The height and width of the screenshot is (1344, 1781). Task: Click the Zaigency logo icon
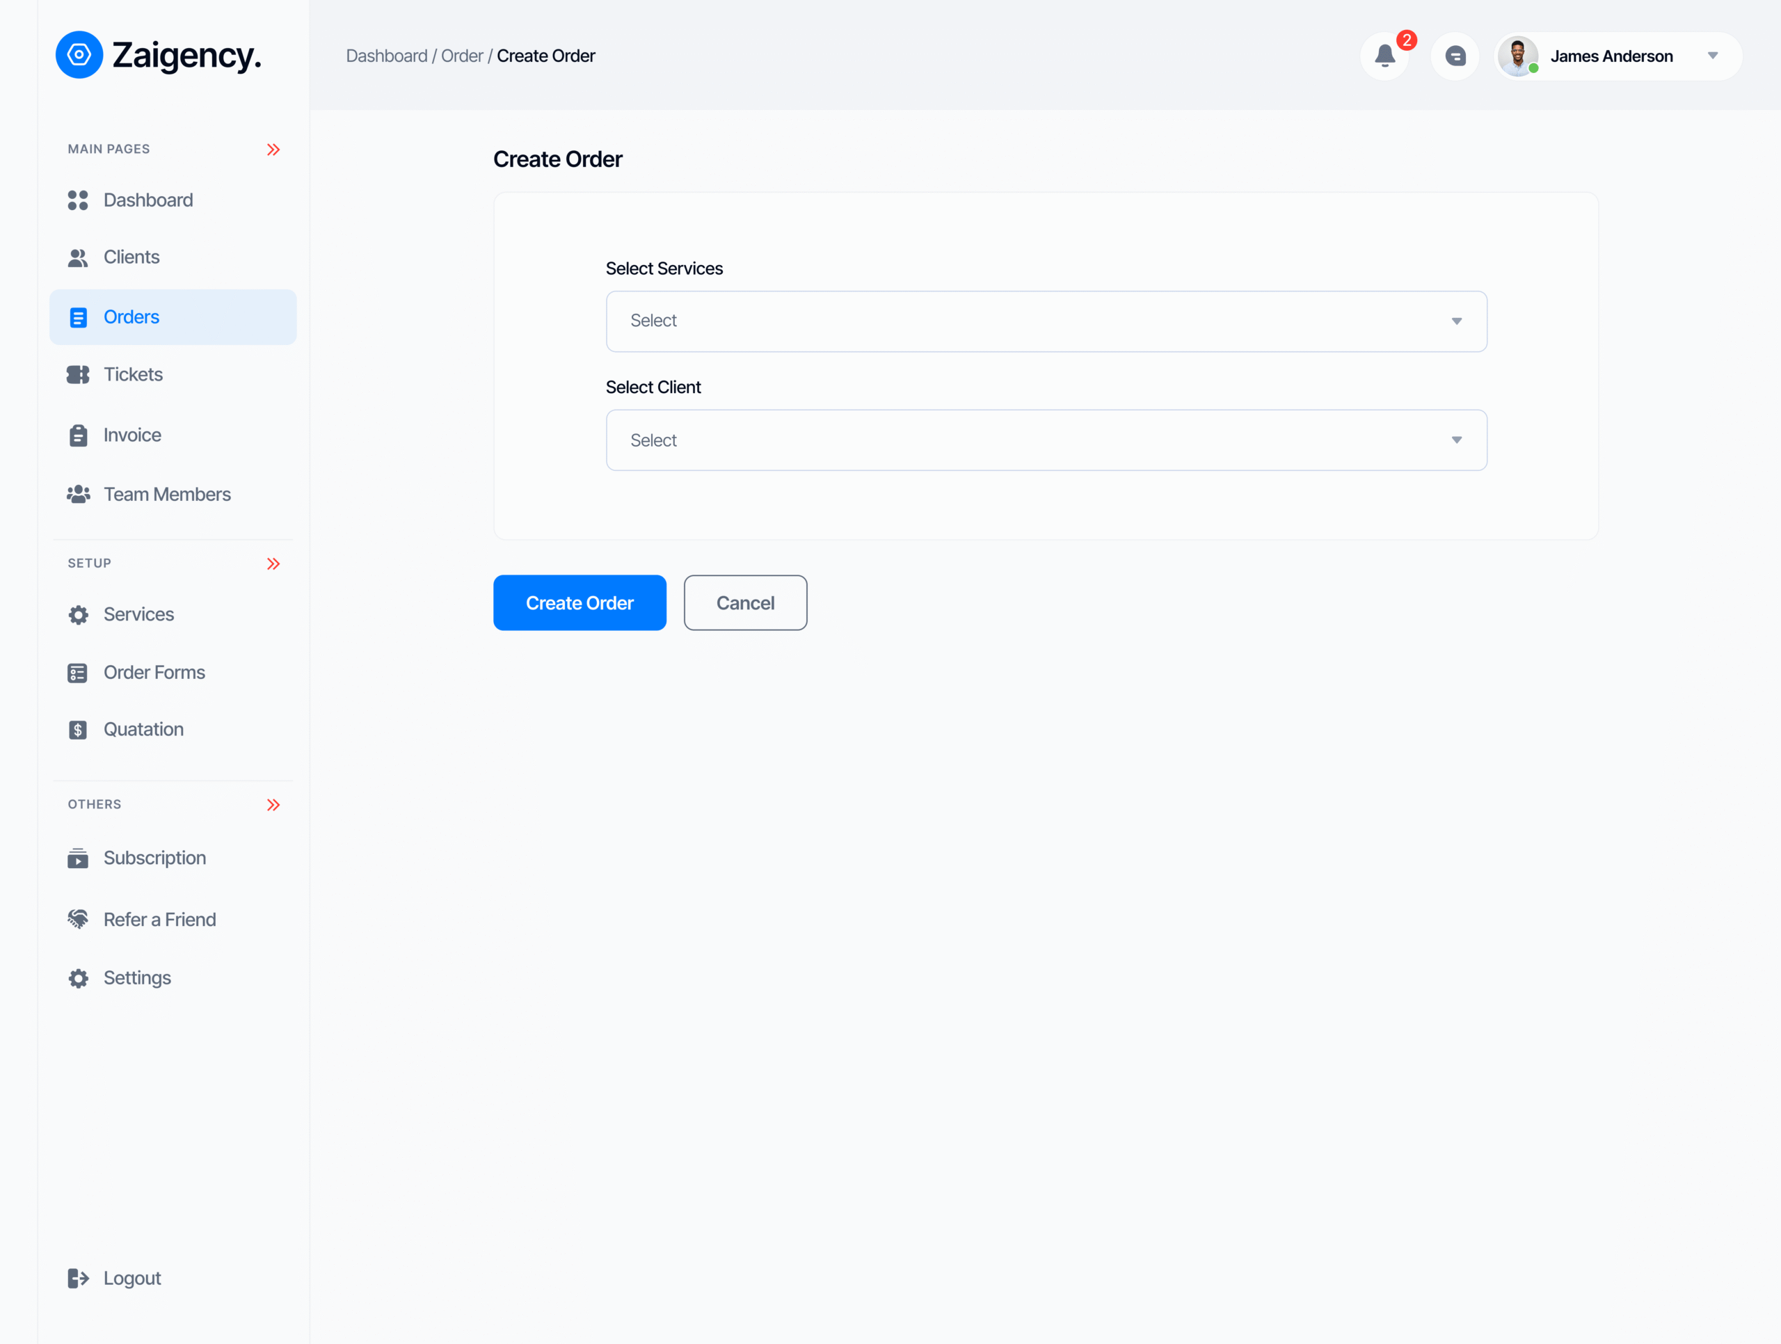(x=79, y=55)
